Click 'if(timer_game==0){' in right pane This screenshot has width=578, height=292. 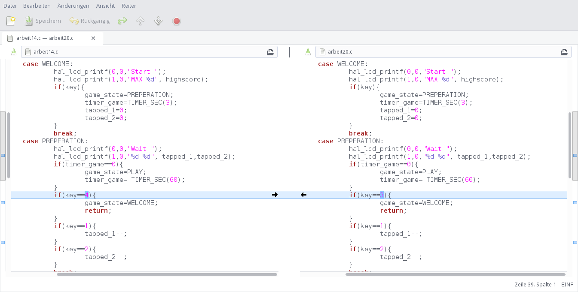coord(384,164)
